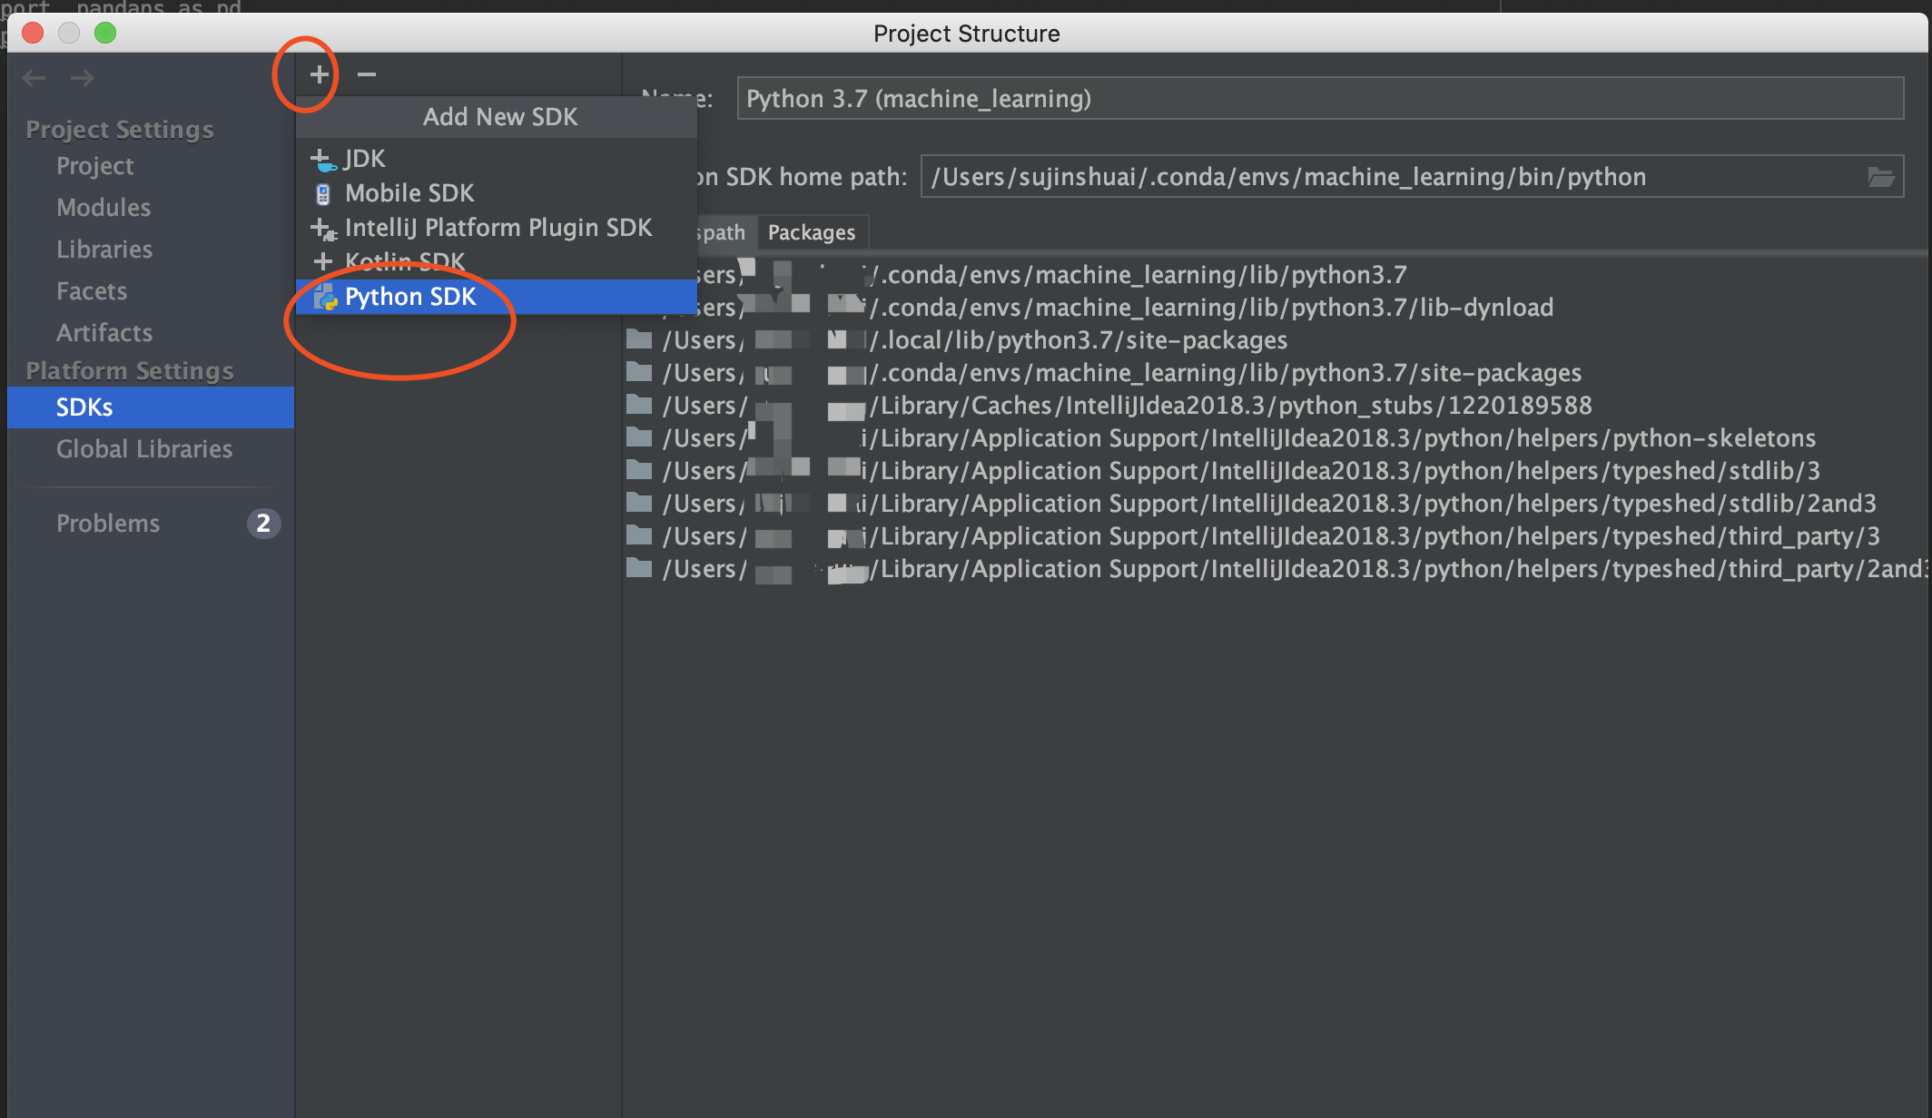
Task: Click the Mobile SDK phone icon
Action: 322,192
